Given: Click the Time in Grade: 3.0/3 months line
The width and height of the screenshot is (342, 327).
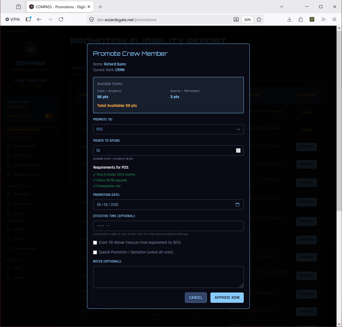Looking at the screenshot, I should tap(114, 174).
